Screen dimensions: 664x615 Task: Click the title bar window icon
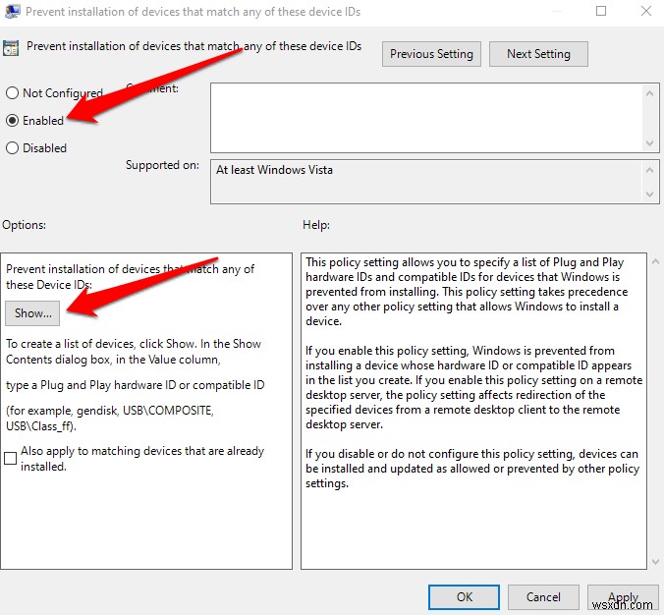[12, 12]
